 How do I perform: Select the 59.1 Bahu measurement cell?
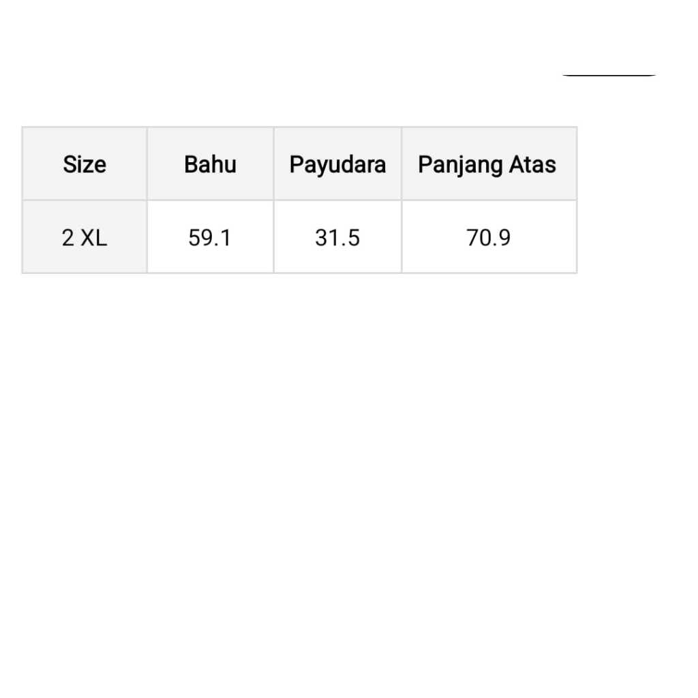[x=210, y=237]
